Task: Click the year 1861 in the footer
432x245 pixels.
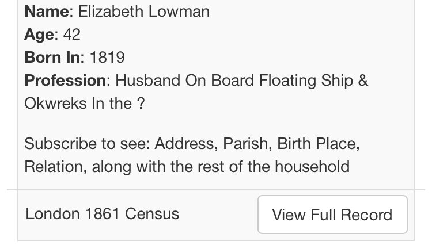Action: pyautogui.click(x=103, y=214)
